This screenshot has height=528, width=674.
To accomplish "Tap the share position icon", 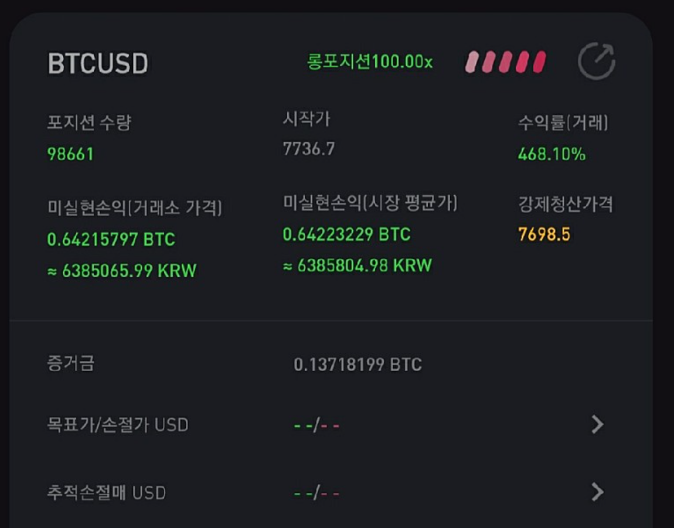I will coord(597,61).
